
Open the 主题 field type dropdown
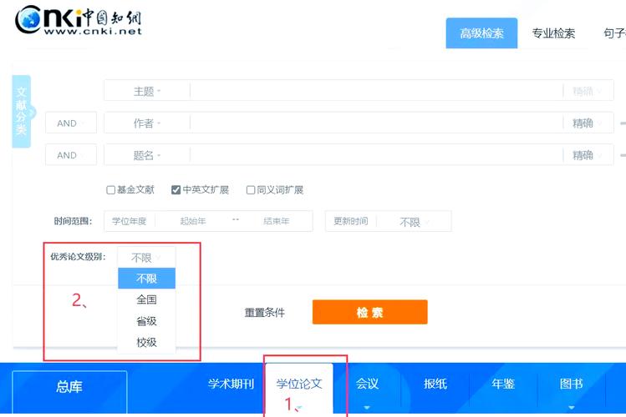[147, 92]
